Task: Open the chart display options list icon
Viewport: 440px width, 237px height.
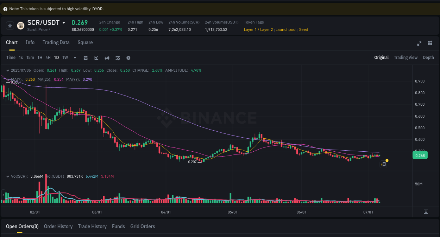Action: pos(117,58)
